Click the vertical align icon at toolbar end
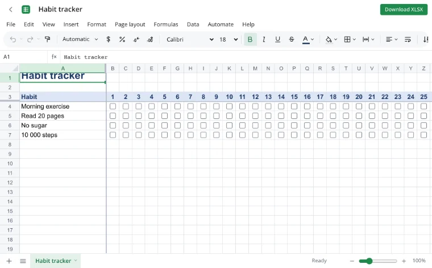This screenshot has height=268, width=432. (426, 39)
